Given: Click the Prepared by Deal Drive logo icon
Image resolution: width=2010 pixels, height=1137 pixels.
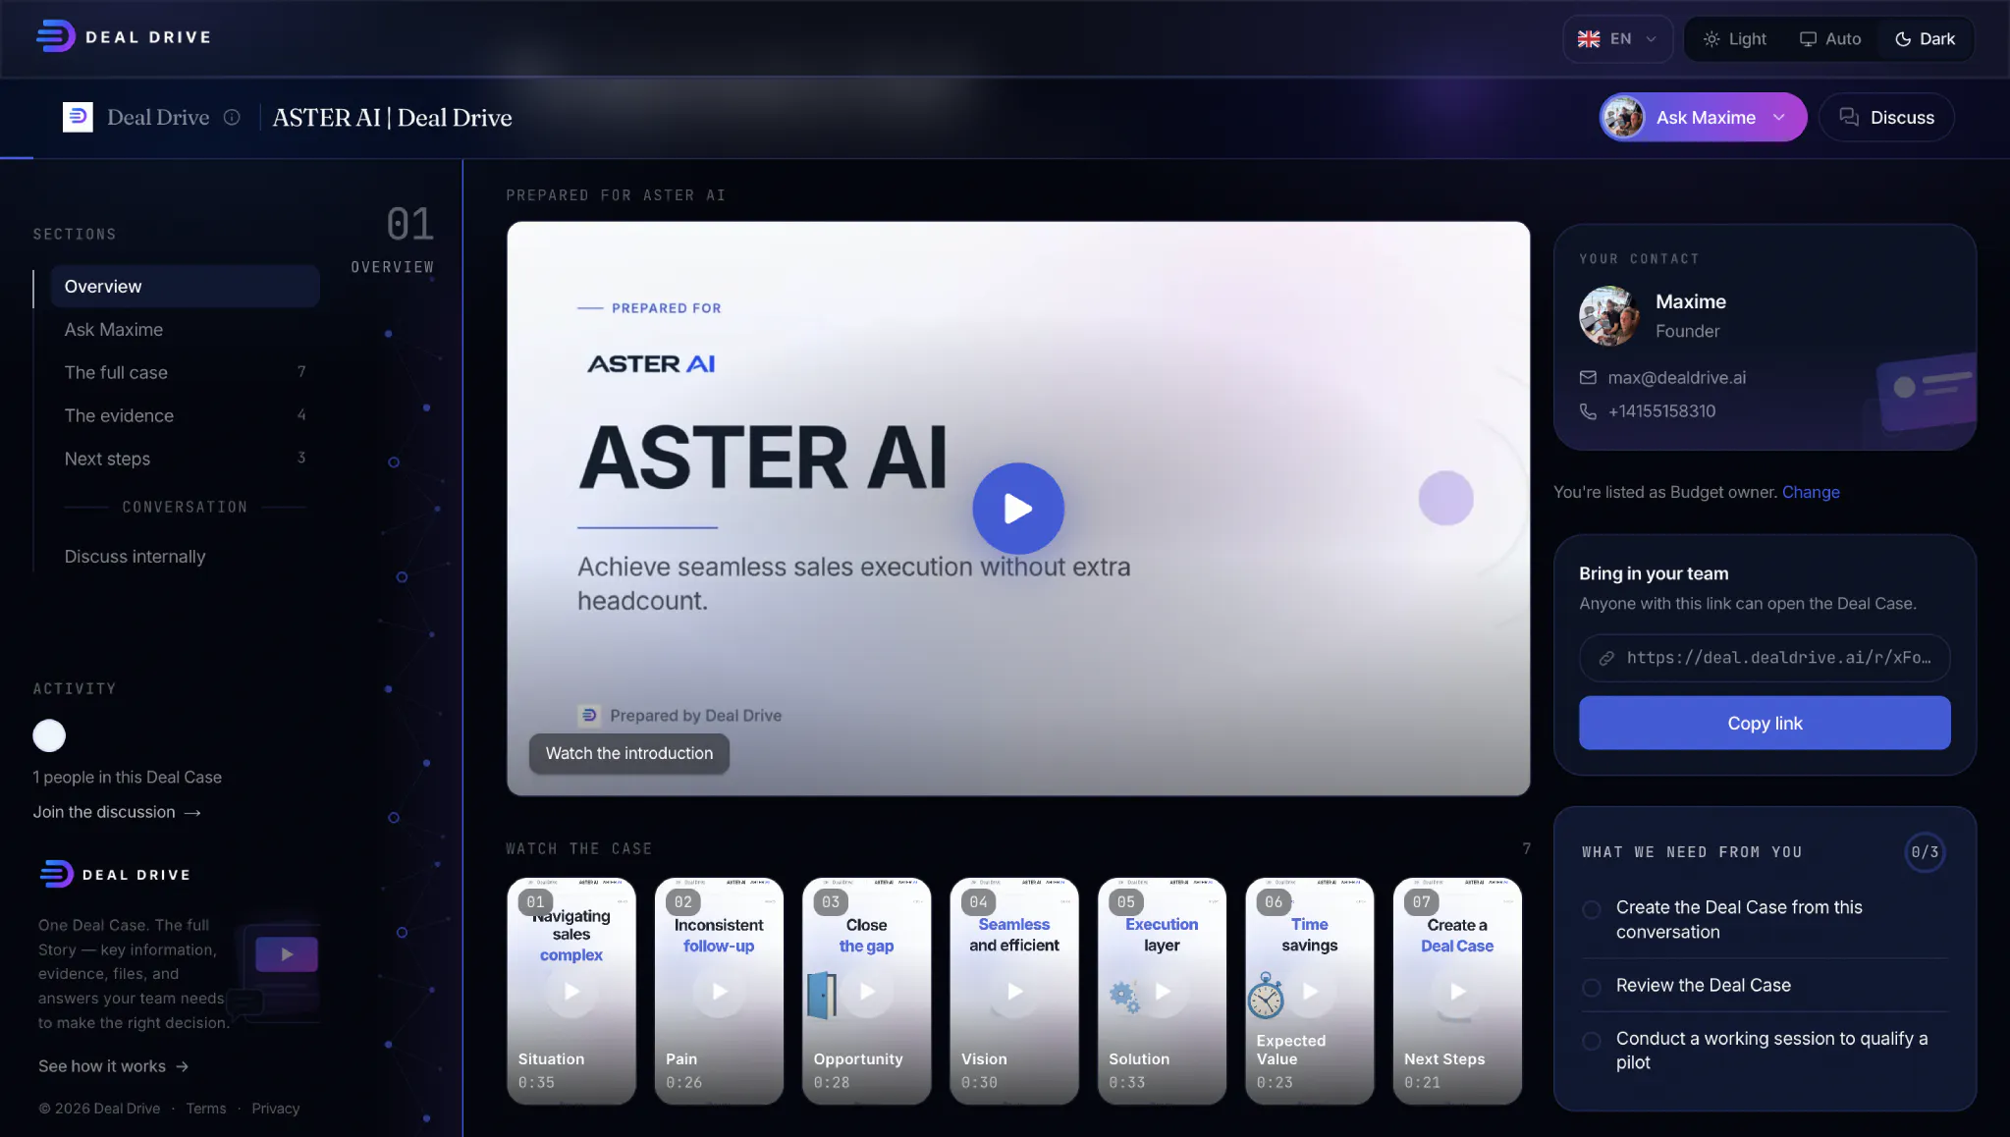Looking at the screenshot, I should pos(588,715).
